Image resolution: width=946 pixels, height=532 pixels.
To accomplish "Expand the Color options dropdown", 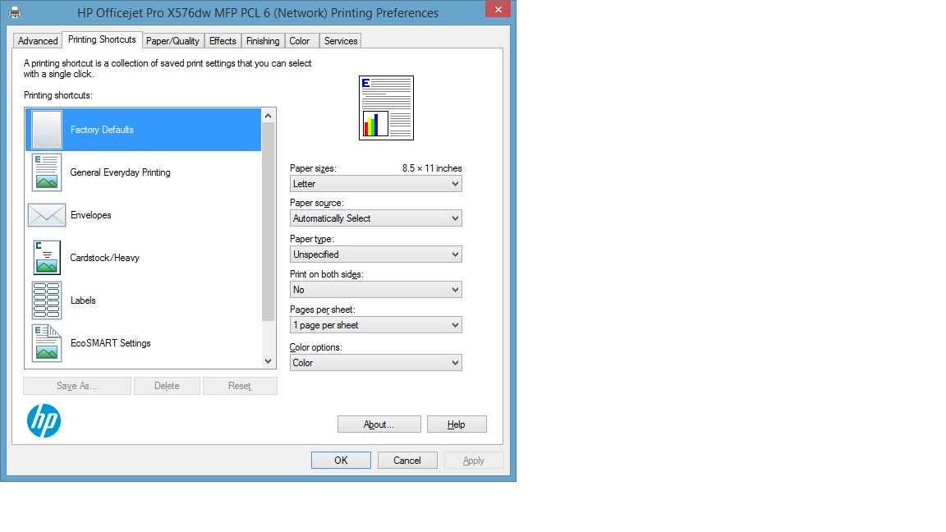I will tap(376, 363).
